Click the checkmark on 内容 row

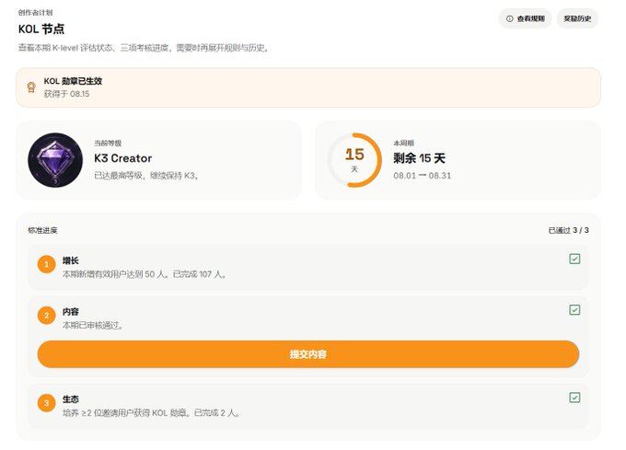574,310
